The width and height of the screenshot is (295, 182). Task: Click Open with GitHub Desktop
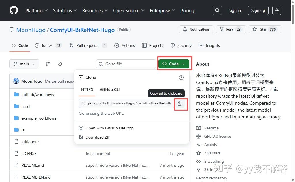coord(109,128)
